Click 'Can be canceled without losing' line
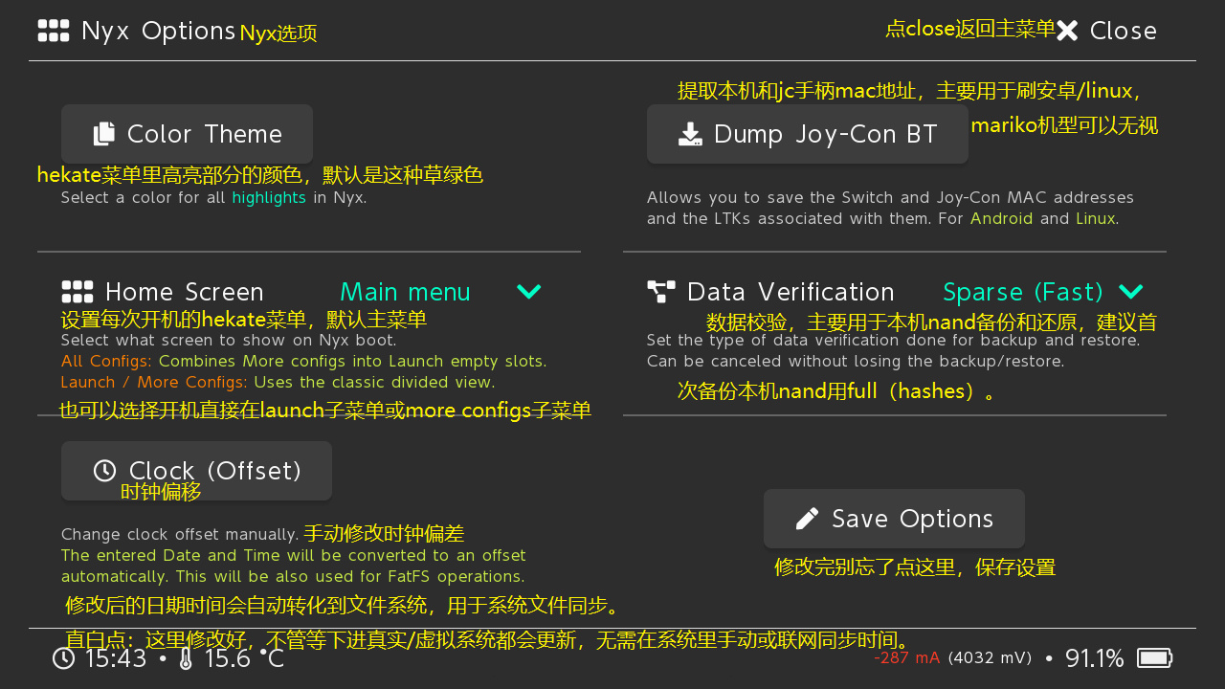Image resolution: width=1225 pixels, height=689 pixels. tap(856, 362)
